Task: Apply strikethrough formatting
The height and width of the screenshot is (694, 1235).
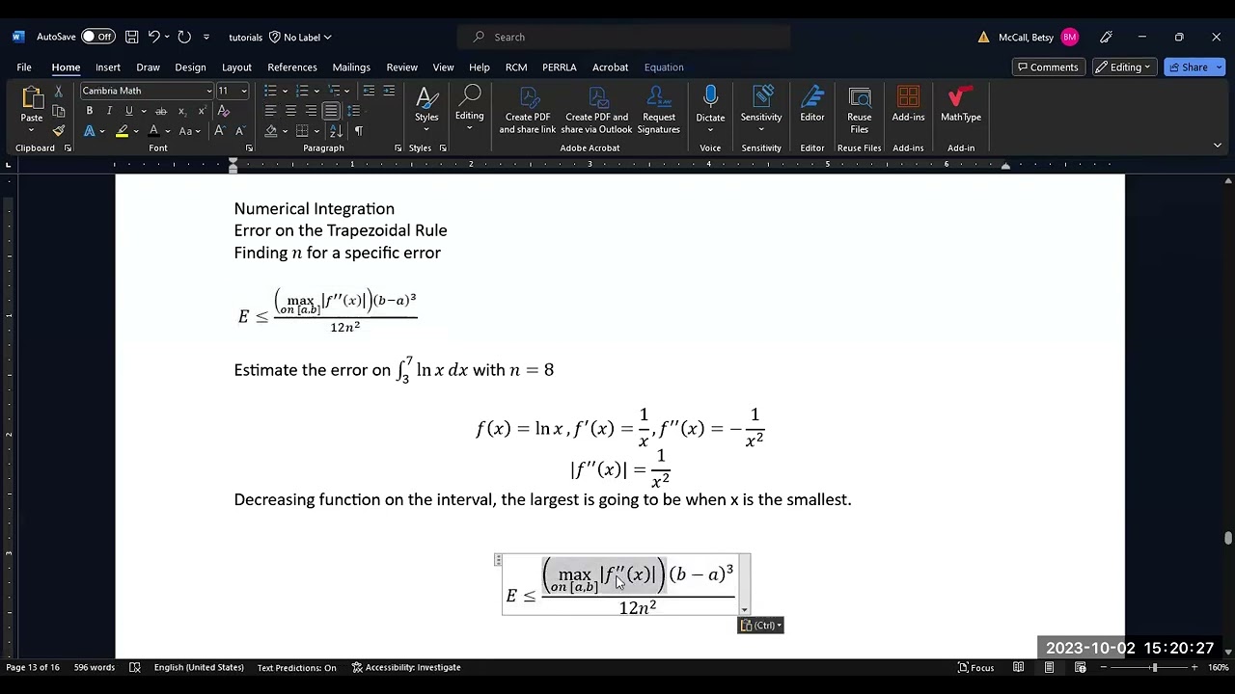Action: [161, 111]
